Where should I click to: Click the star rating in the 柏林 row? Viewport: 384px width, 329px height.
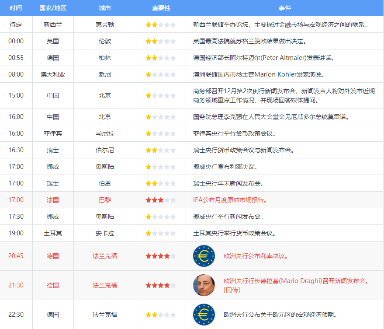tap(161, 58)
